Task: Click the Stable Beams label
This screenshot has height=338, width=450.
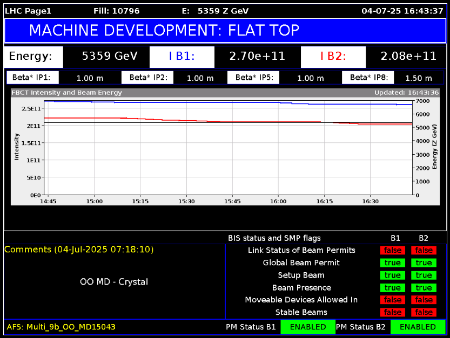Action: (301, 312)
